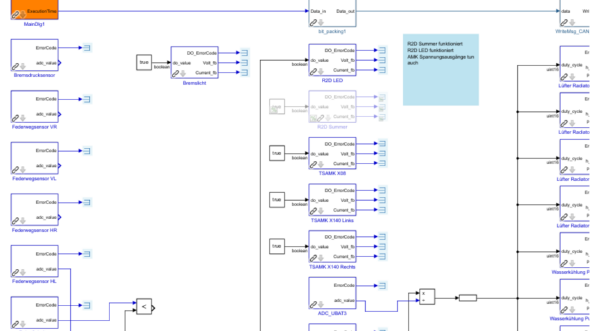Viewport: 590px width, 331px height.
Task: Select the terminator on Federwegsensor VL ErrorCode output
Action: (x=87, y=151)
